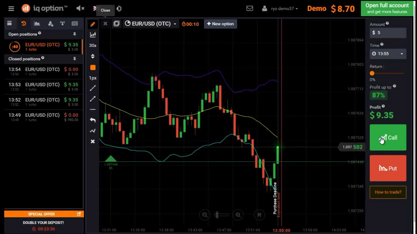Move the chart zoom slider
The height and width of the screenshot is (234, 417).
(217, 215)
